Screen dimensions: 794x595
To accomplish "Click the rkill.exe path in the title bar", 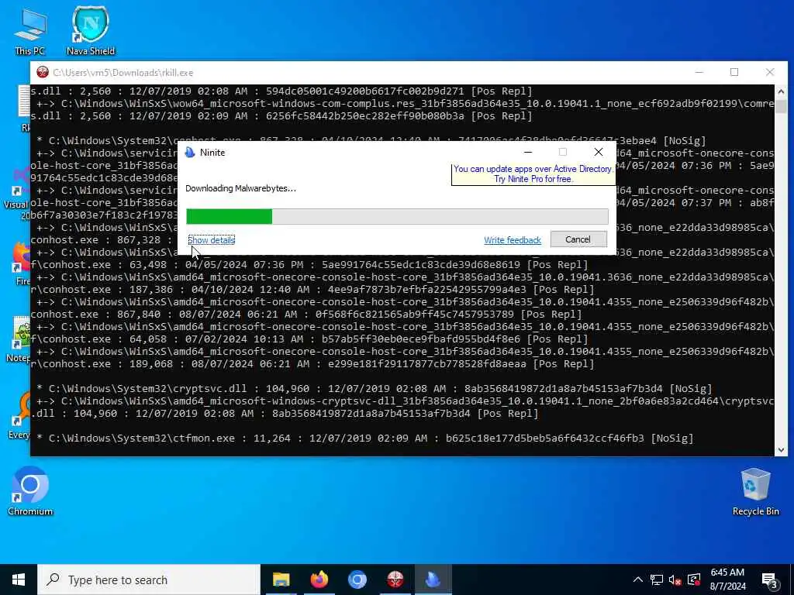I will tap(123, 73).
